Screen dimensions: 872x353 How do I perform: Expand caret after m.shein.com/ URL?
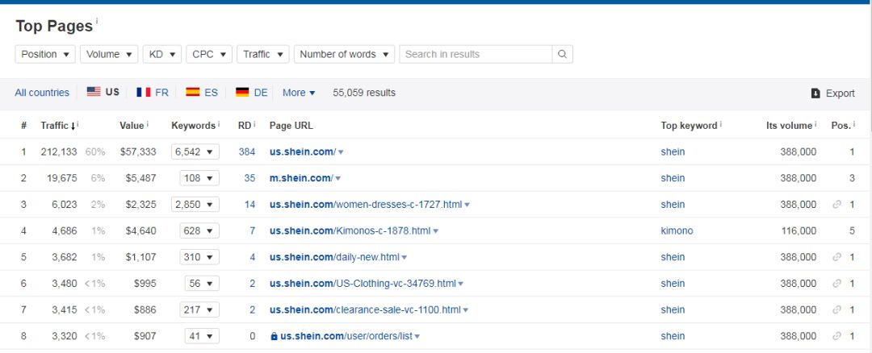(x=337, y=179)
